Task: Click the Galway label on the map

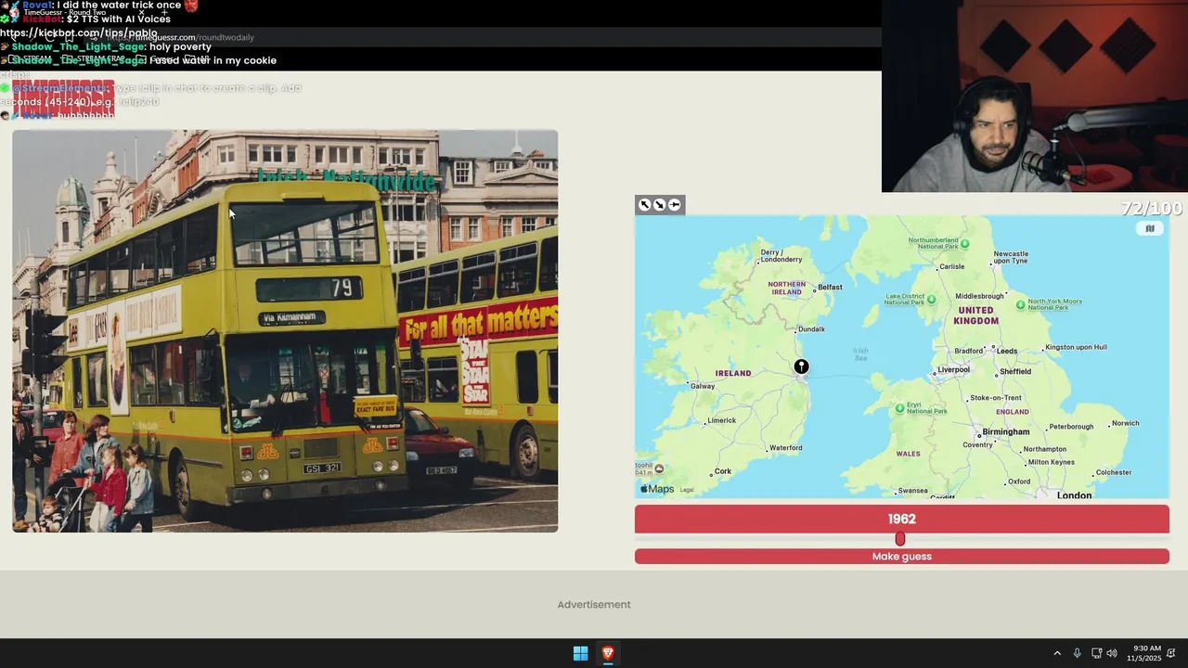Action: pyautogui.click(x=703, y=386)
